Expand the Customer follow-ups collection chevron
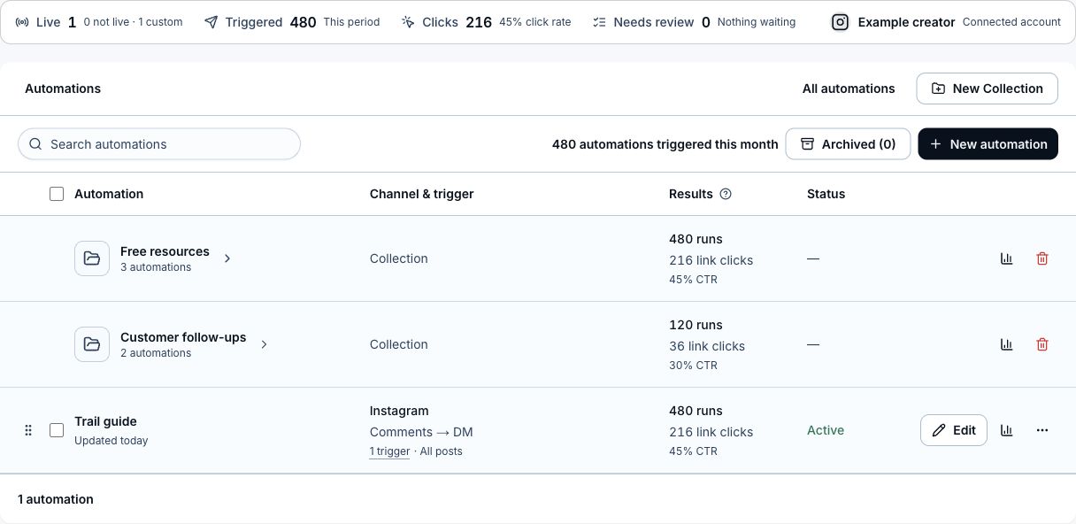 [x=264, y=344]
